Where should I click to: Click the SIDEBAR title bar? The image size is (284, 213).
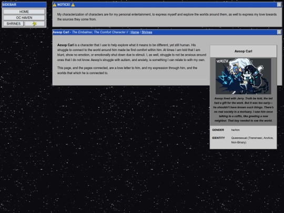point(24,5)
